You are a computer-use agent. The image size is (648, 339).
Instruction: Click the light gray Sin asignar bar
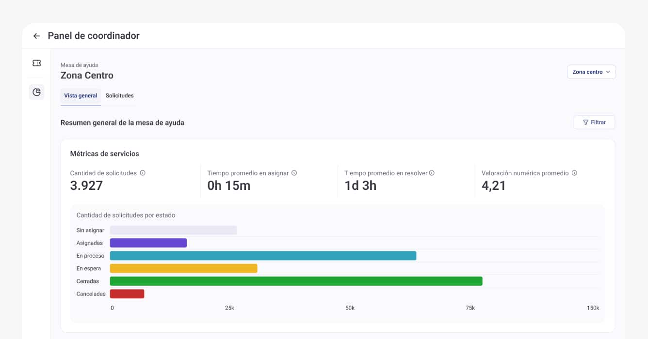click(173, 231)
